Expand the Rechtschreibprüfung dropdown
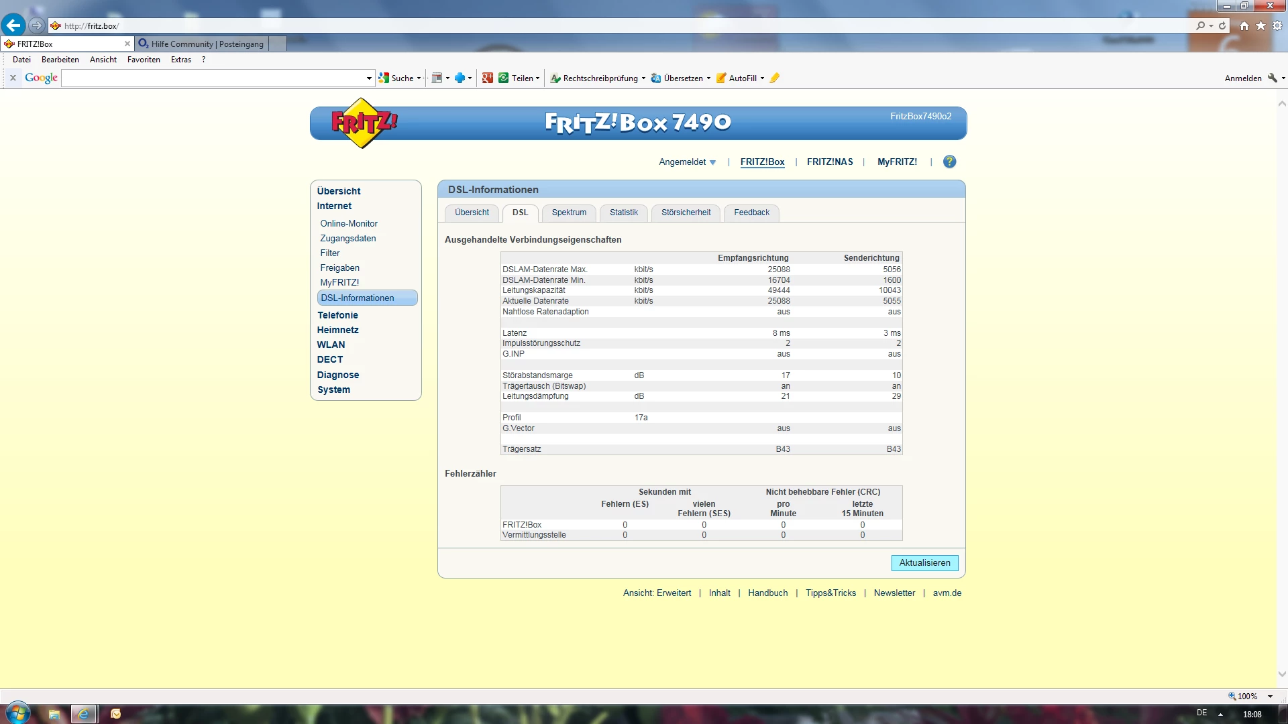 tap(643, 78)
